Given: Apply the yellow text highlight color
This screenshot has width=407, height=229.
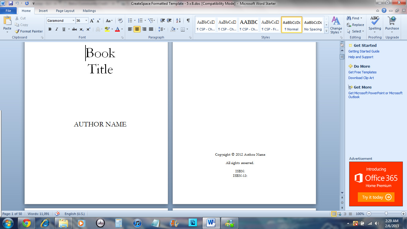Looking at the screenshot, I should tap(107, 29).
